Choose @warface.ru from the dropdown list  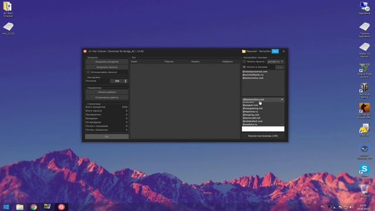(x=250, y=124)
